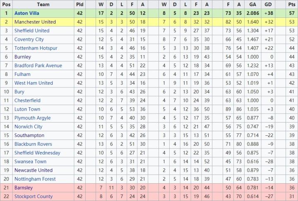
Task: Open Bradford Park Avenue link
Action: click(38, 66)
